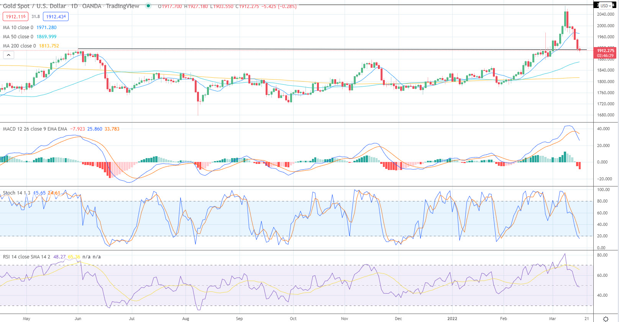
Task: Click the 2022 label on time axis
Action: click(x=452, y=319)
